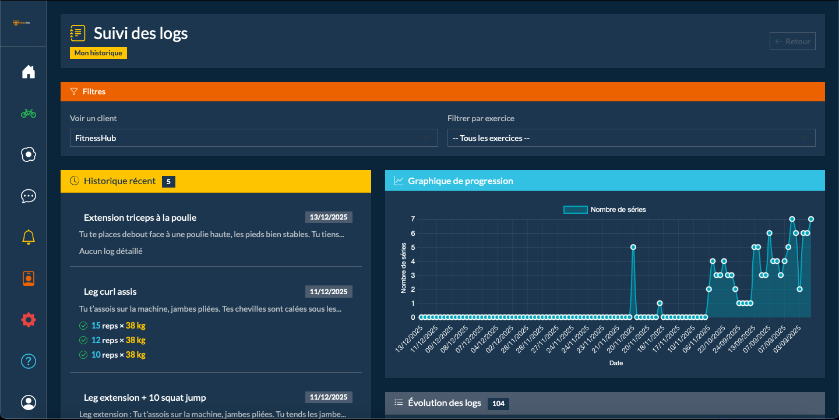Toggle the Nombre de séries legend
The width and height of the screenshot is (839, 420).
click(605, 210)
